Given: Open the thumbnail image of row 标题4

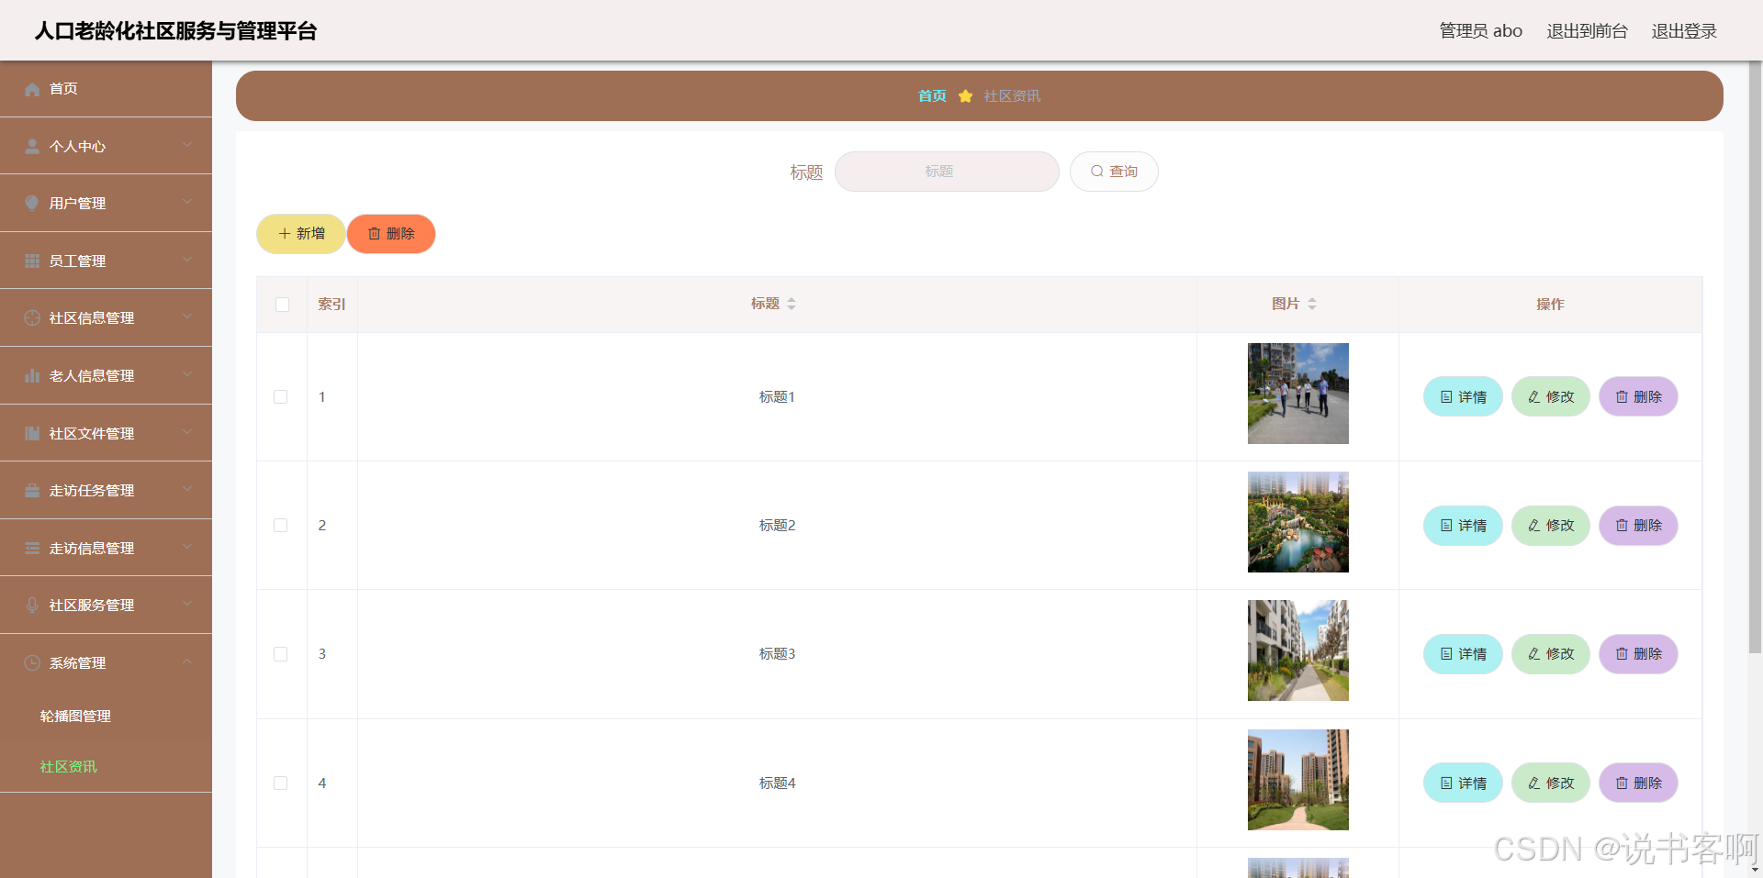Looking at the screenshot, I should click(1298, 780).
